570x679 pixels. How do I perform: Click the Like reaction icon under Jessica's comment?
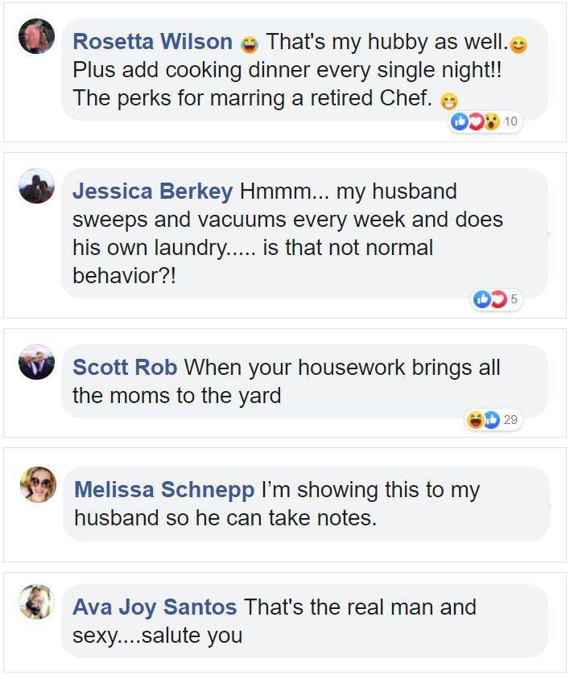coord(482,298)
